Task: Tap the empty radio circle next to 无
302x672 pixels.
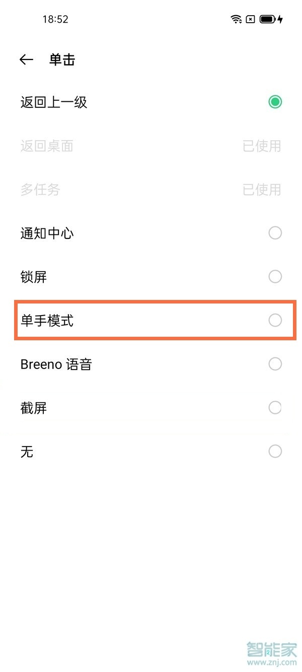Action: coord(275,451)
